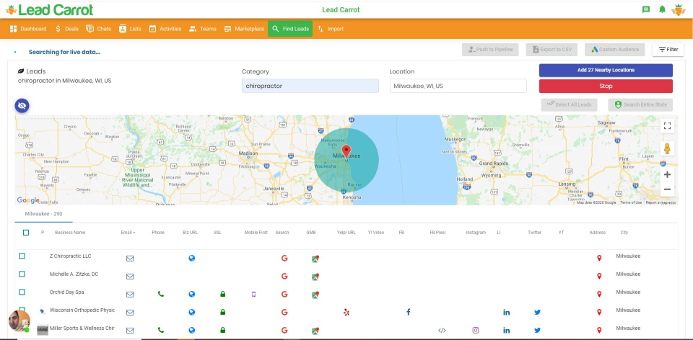The image size is (693, 340).
Task: Open Twitter icon for Wisconsin Orthopedic
Action: (x=537, y=312)
